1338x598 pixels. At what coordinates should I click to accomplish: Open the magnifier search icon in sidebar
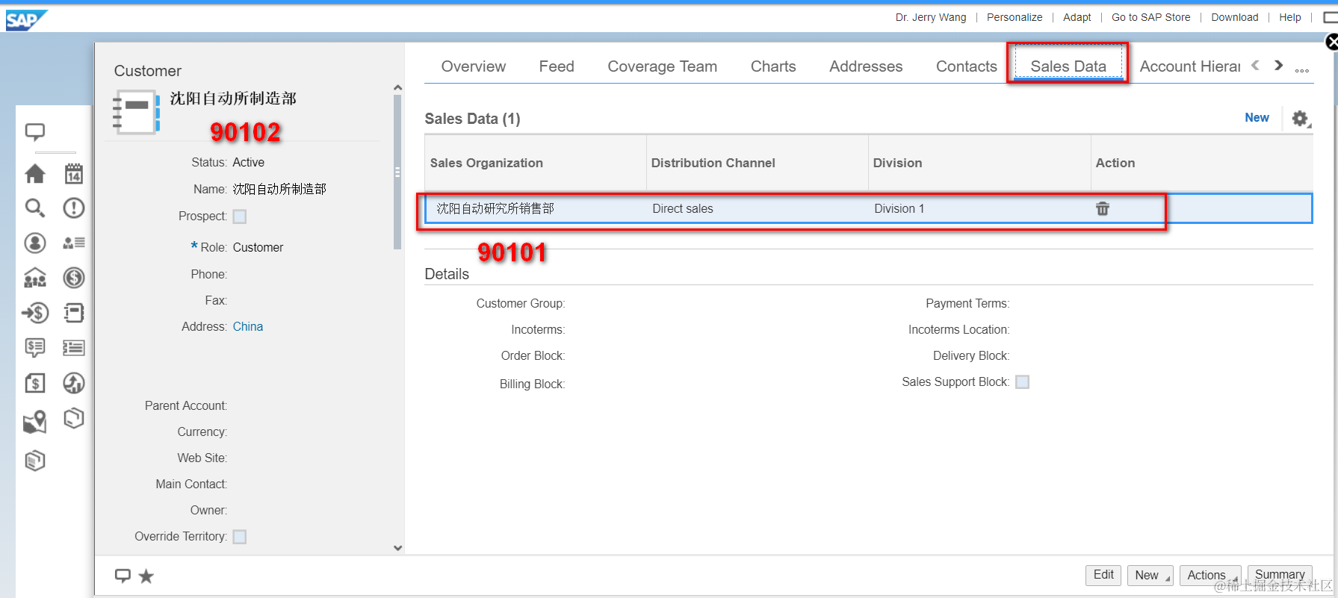[x=35, y=208]
